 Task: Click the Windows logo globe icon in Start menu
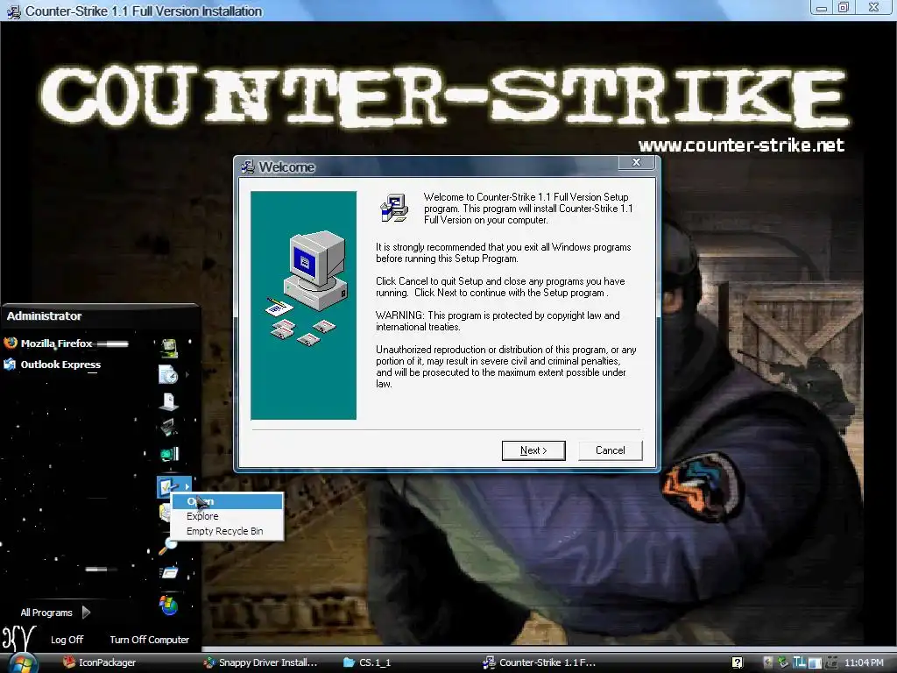click(169, 605)
